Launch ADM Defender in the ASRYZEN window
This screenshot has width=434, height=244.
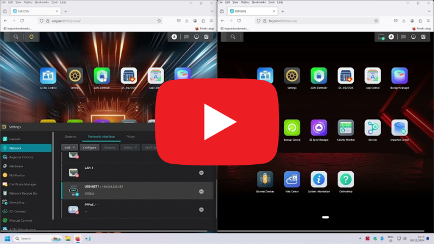tap(102, 76)
